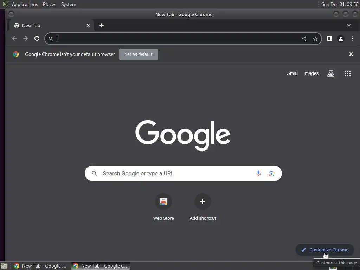This screenshot has height=270, width=360.
Task: Open the side panel icon
Action: point(329,38)
